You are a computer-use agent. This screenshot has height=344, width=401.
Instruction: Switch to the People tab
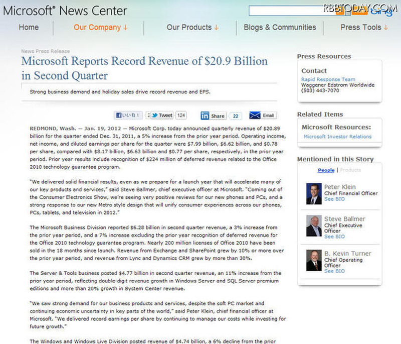click(326, 170)
